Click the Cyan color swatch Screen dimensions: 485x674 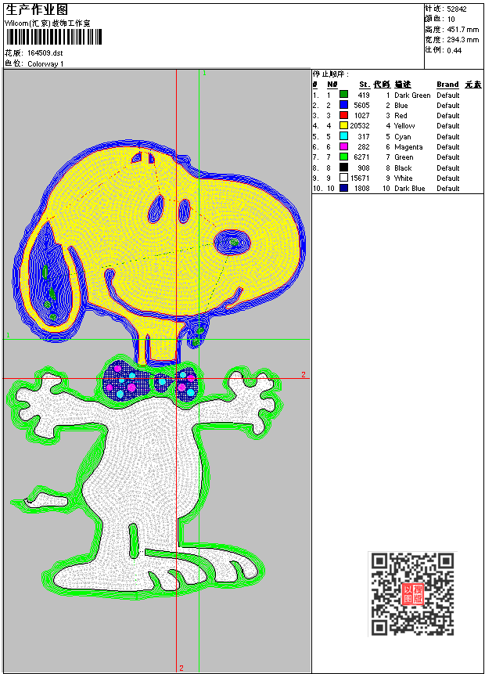(343, 136)
